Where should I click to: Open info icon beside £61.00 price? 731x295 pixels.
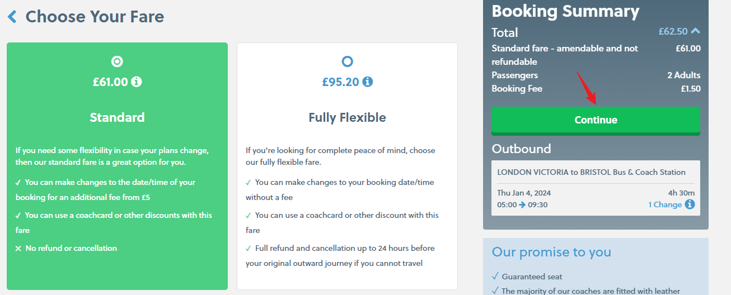pyautogui.click(x=137, y=82)
